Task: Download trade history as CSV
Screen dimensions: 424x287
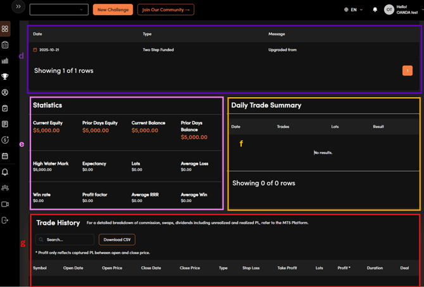Action: tap(117, 239)
